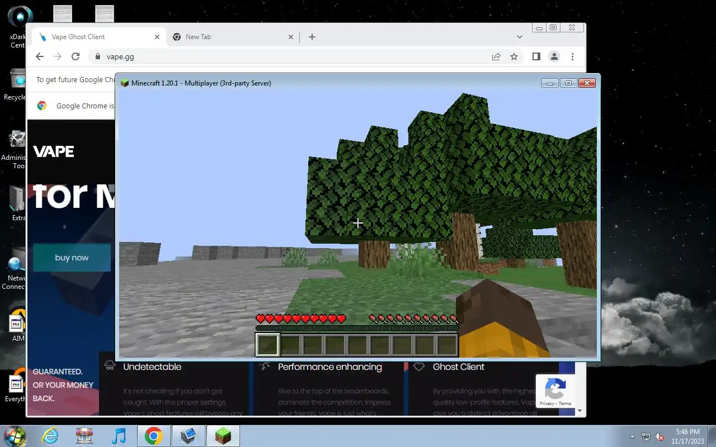Open Chrome three-dot menu
The height and width of the screenshot is (447, 716).
572,56
